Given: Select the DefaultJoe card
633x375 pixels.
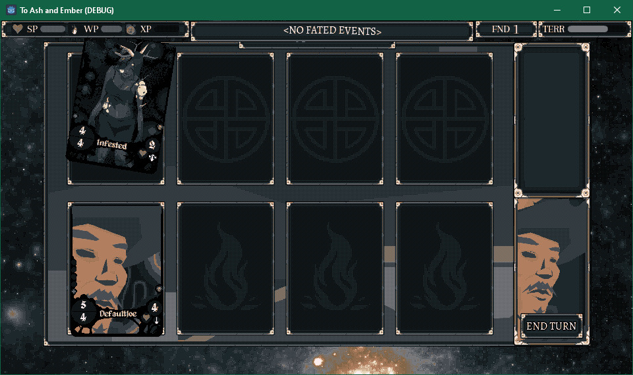Looking at the screenshot, I should 116,269.
